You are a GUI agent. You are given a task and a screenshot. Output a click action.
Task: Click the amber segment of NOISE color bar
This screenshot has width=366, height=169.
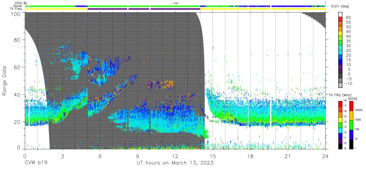click(351, 115)
